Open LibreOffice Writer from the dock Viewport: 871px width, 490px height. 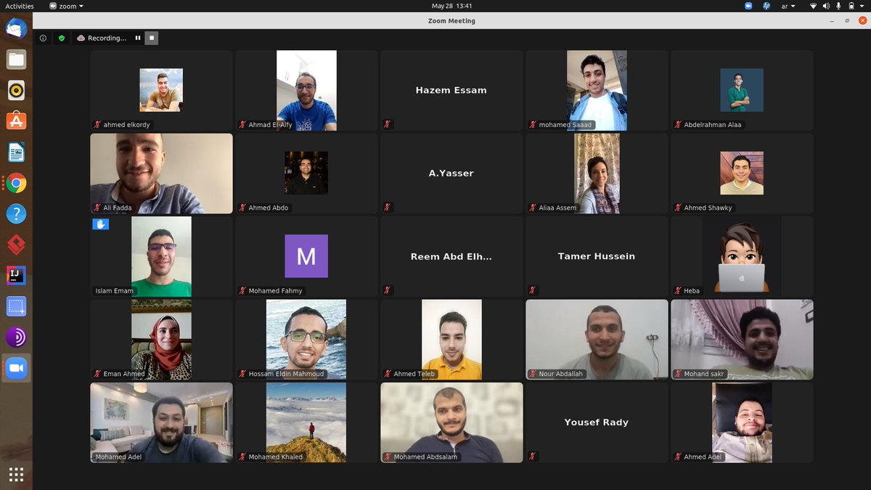pyautogui.click(x=16, y=152)
